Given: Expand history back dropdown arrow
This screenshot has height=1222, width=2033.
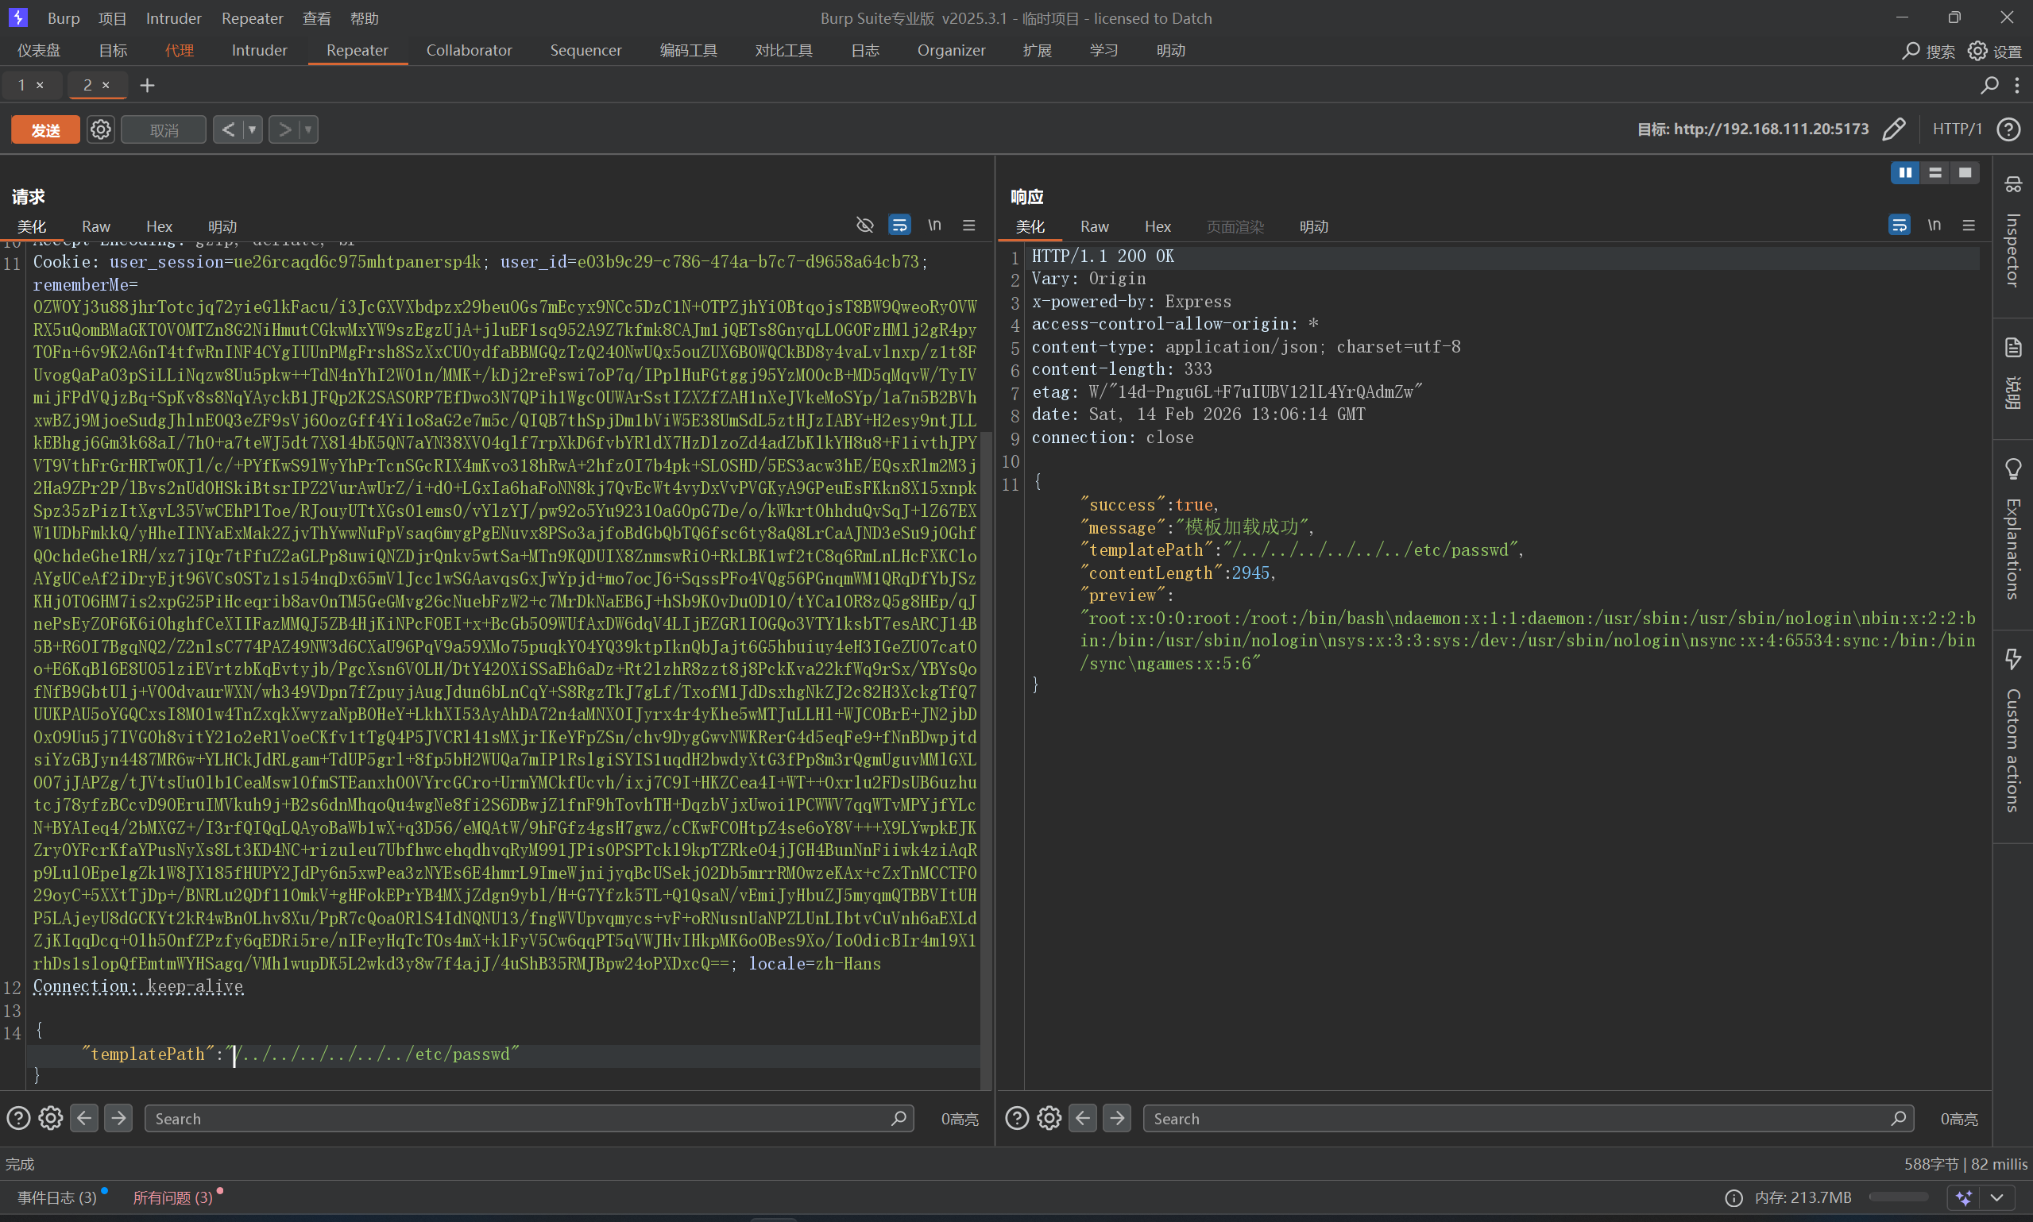Looking at the screenshot, I should click(x=253, y=129).
